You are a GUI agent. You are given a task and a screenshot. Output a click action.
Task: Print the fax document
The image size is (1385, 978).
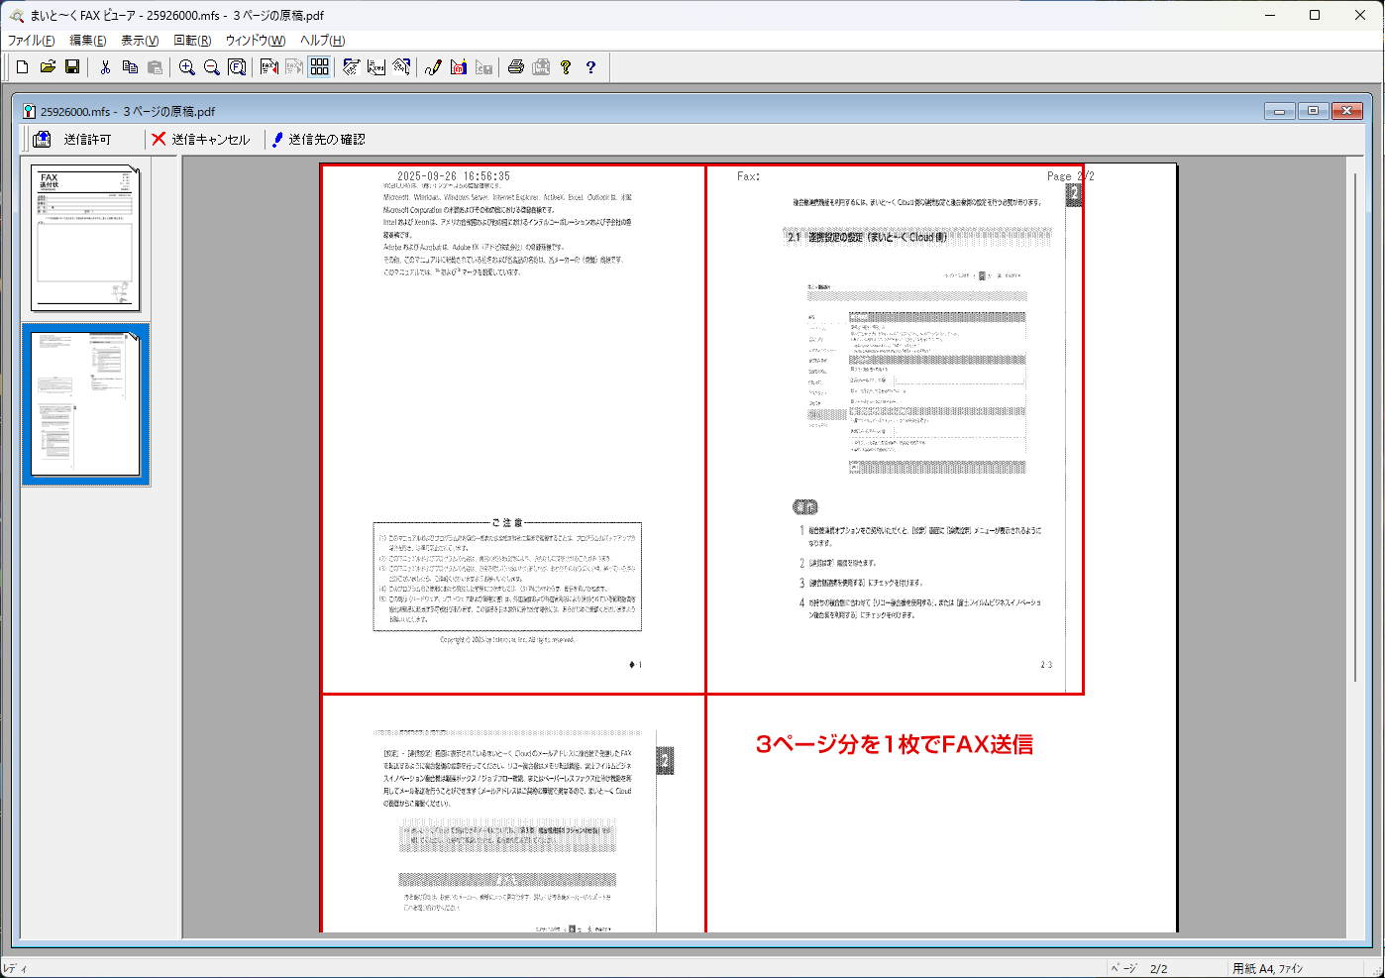(x=515, y=66)
